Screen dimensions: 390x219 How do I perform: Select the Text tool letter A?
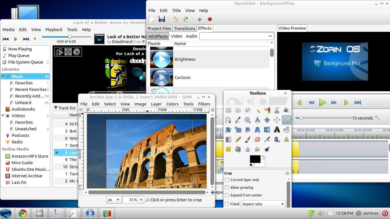point(277,130)
